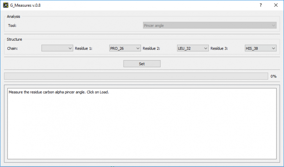
Task: Click the Resídue 3: label
Action: [219, 48]
